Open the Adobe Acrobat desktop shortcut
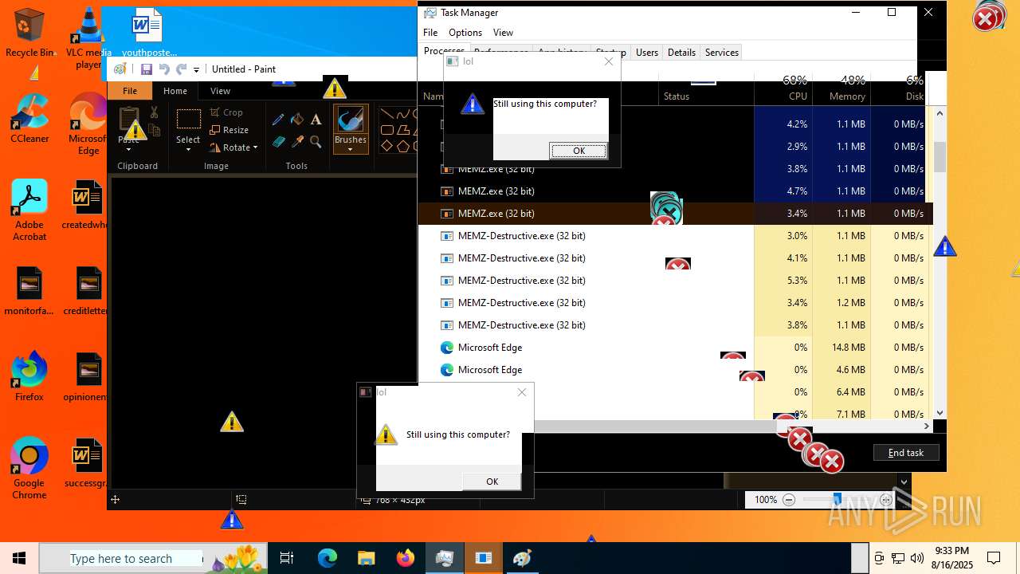The width and height of the screenshot is (1020, 574). [x=29, y=210]
